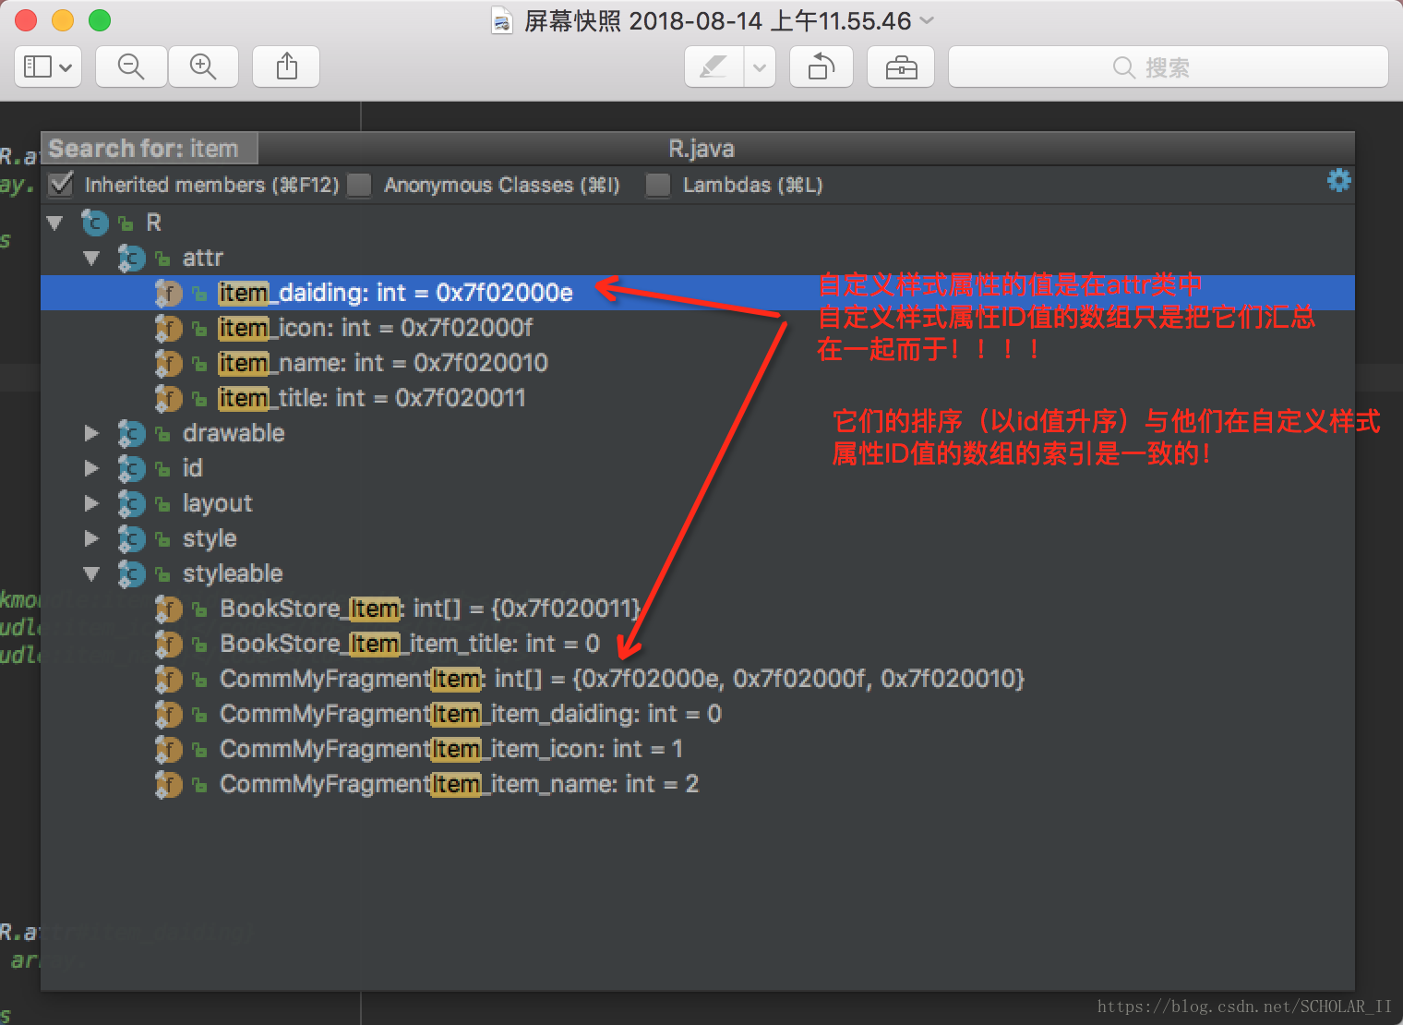The image size is (1403, 1025).
Task: Click the attr class icon
Action: coord(131,258)
